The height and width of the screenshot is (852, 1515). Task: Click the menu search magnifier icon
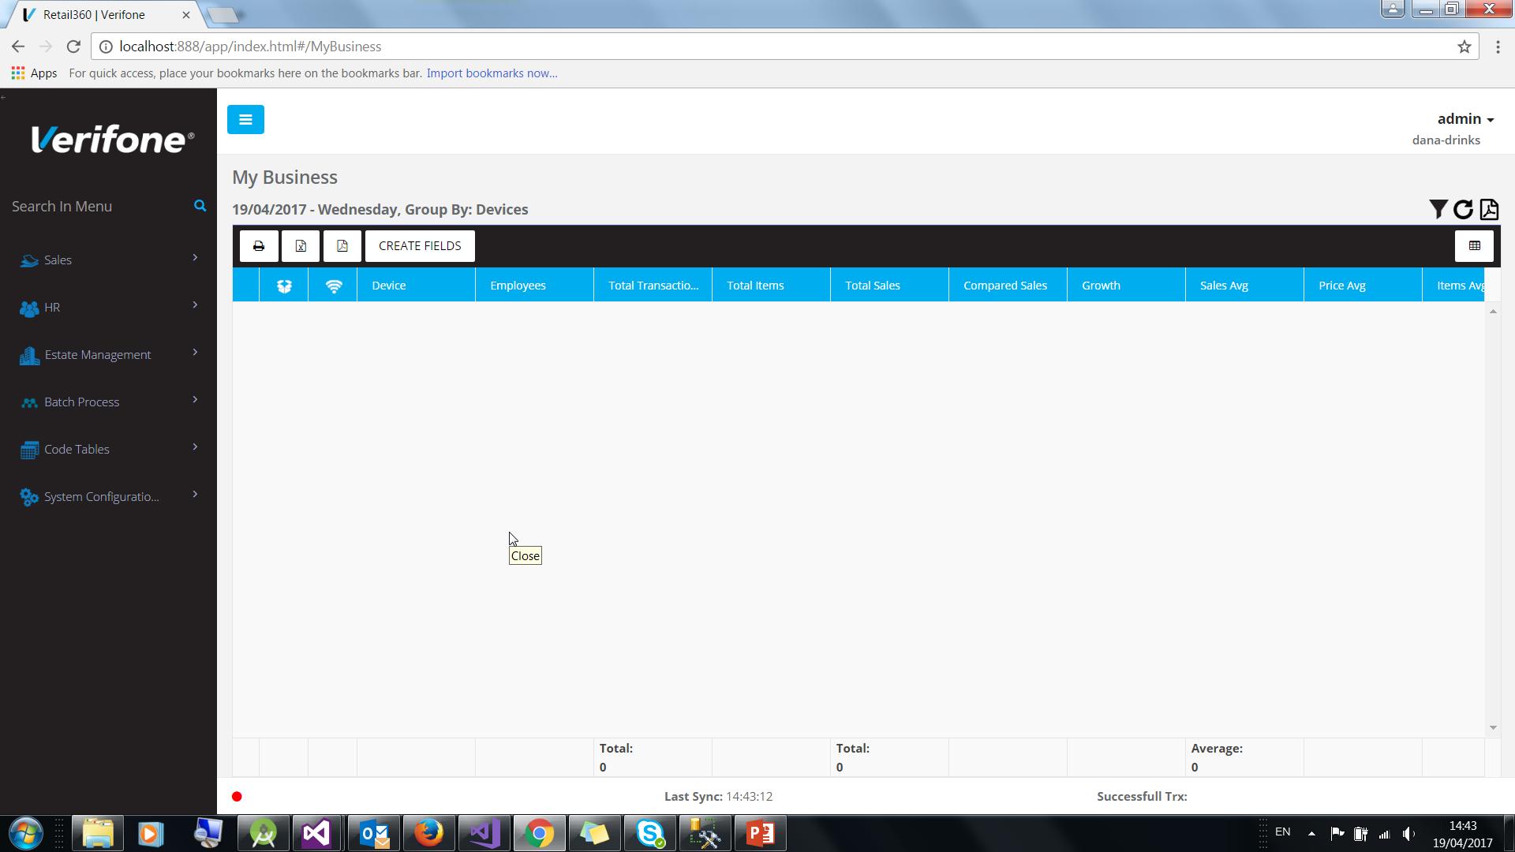click(200, 206)
